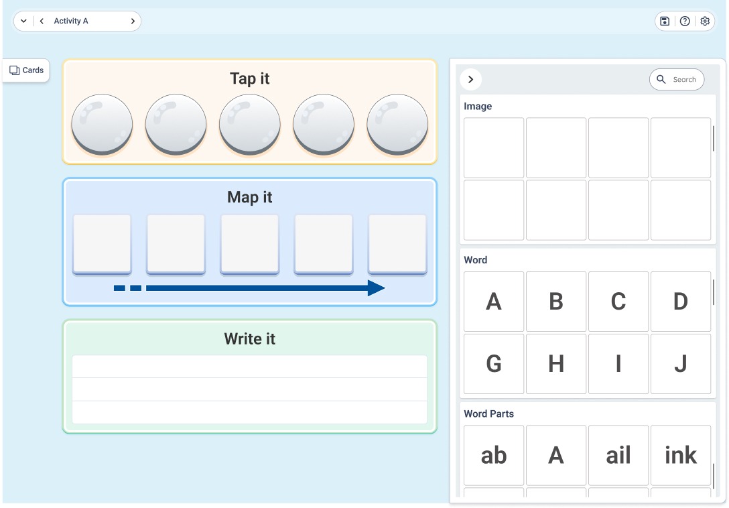Click the Image section label
Image resolution: width=729 pixels, height=508 pixels.
(x=478, y=106)
